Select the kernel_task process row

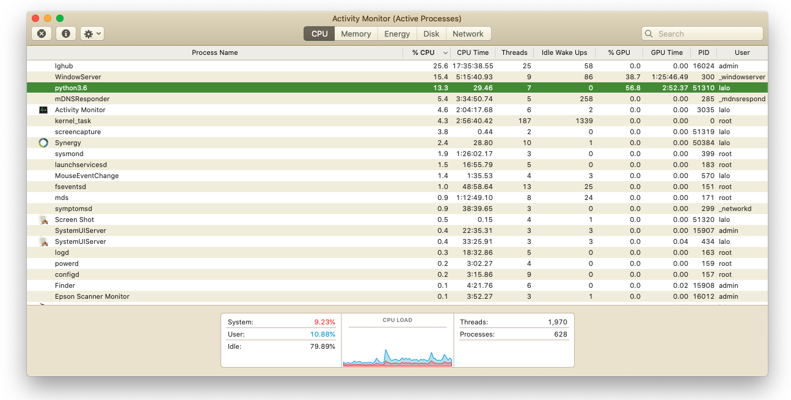coord(244,121)
